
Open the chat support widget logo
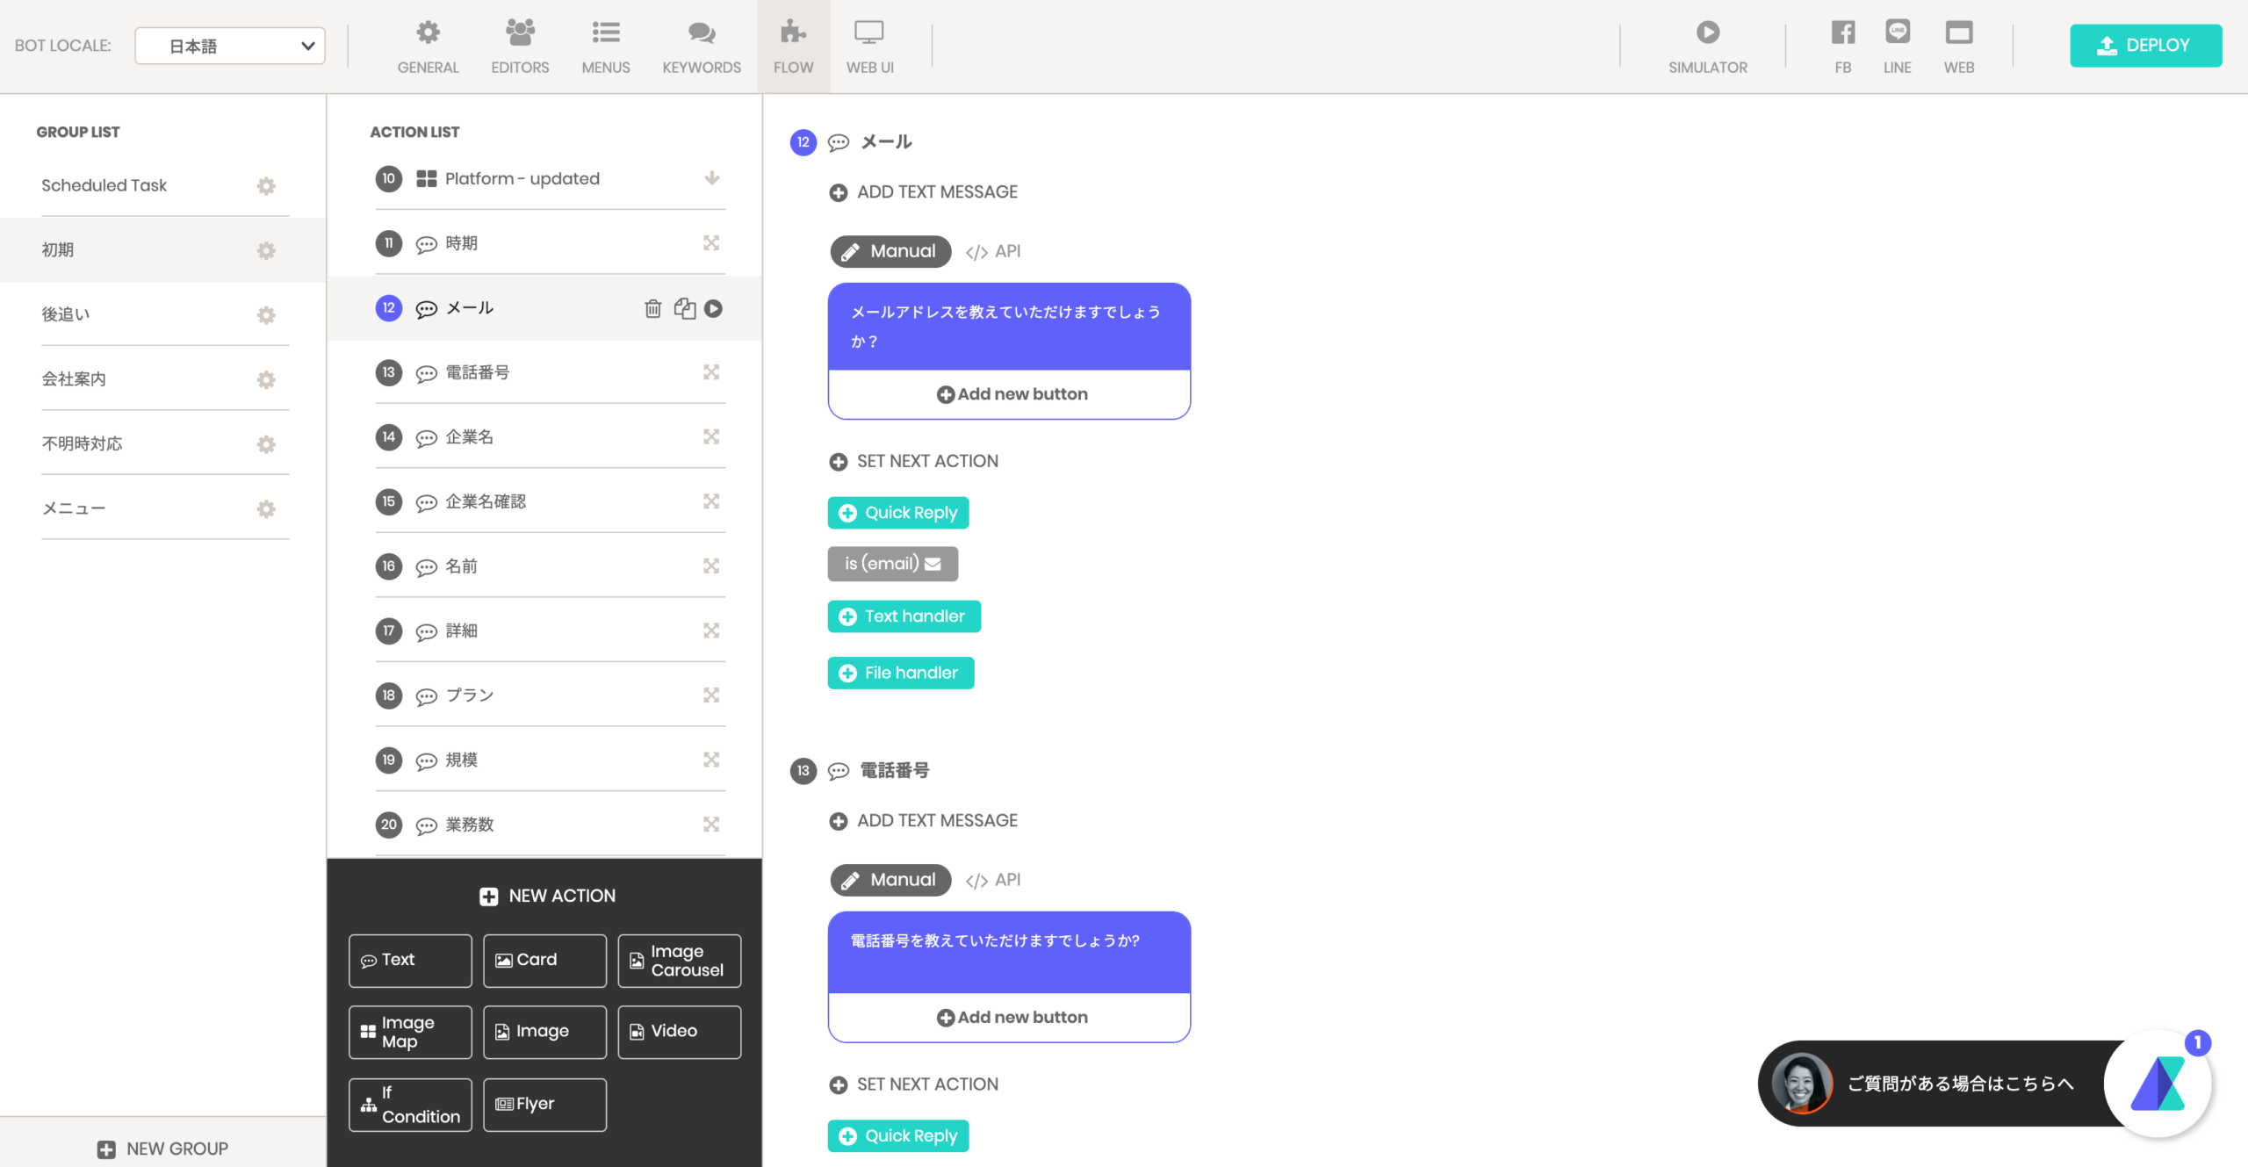click(2158, 1083)
